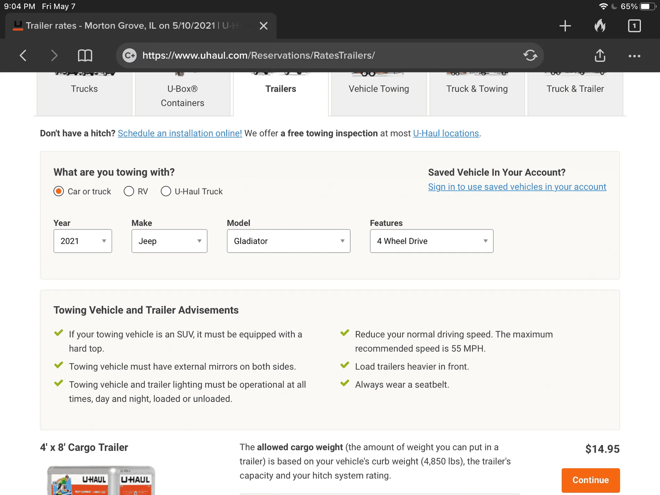Open the Features dropdown showing 4 Wheel Drive
Screen dimensions: 660x495
432,241
